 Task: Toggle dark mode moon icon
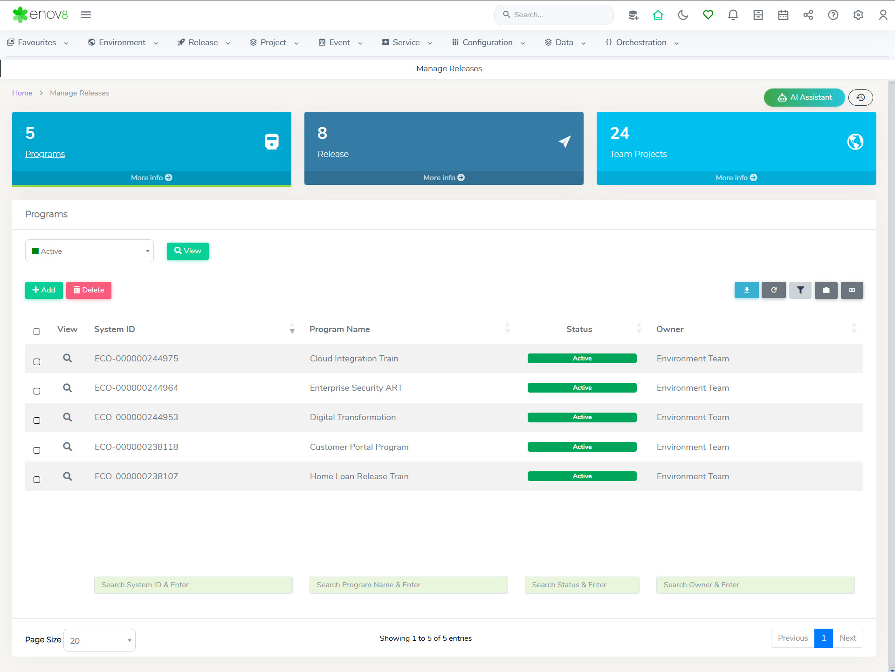tap(683, 15)
